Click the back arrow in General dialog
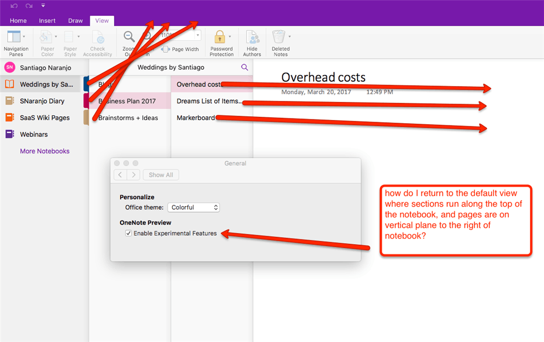This screenshot has height=342, width=544. click(121, 175)
